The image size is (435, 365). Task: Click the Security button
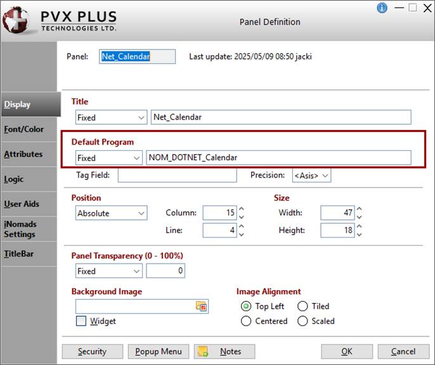(92, 352)
